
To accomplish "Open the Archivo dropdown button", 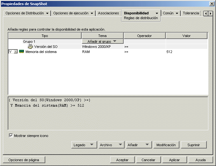I will click(112, 145).
